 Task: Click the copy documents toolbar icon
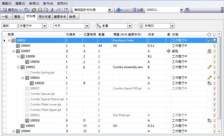click(26, 10)
